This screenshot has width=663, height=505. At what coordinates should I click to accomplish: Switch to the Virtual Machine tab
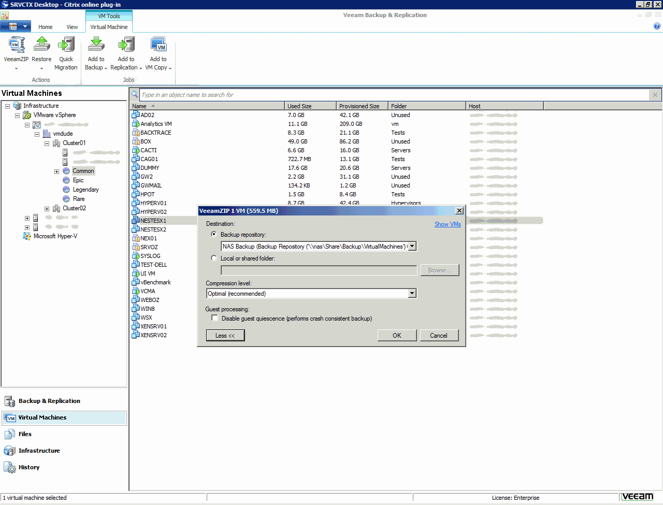pyautogui.click(x=109, y=27)
